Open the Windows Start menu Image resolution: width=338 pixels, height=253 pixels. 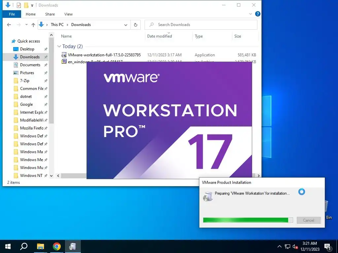(x=8, y=246)
